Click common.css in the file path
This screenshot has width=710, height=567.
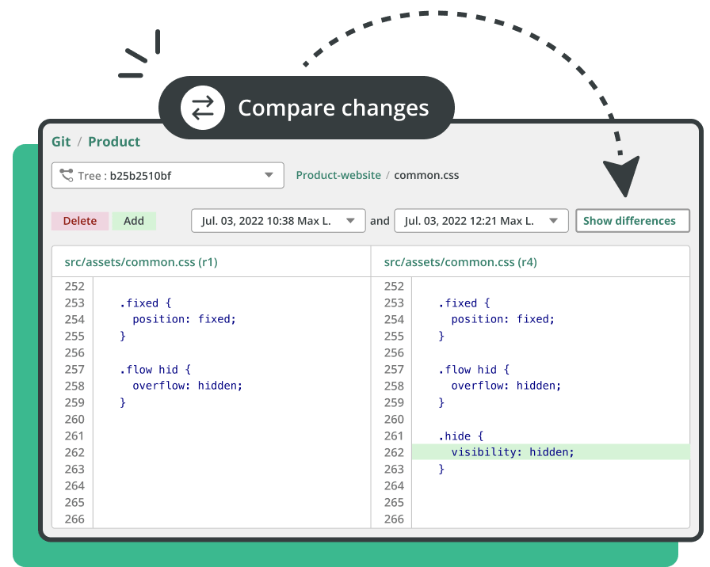(426, 175)
